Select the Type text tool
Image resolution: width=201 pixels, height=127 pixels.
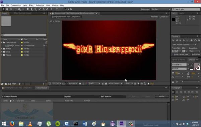[x=35, y=9]
